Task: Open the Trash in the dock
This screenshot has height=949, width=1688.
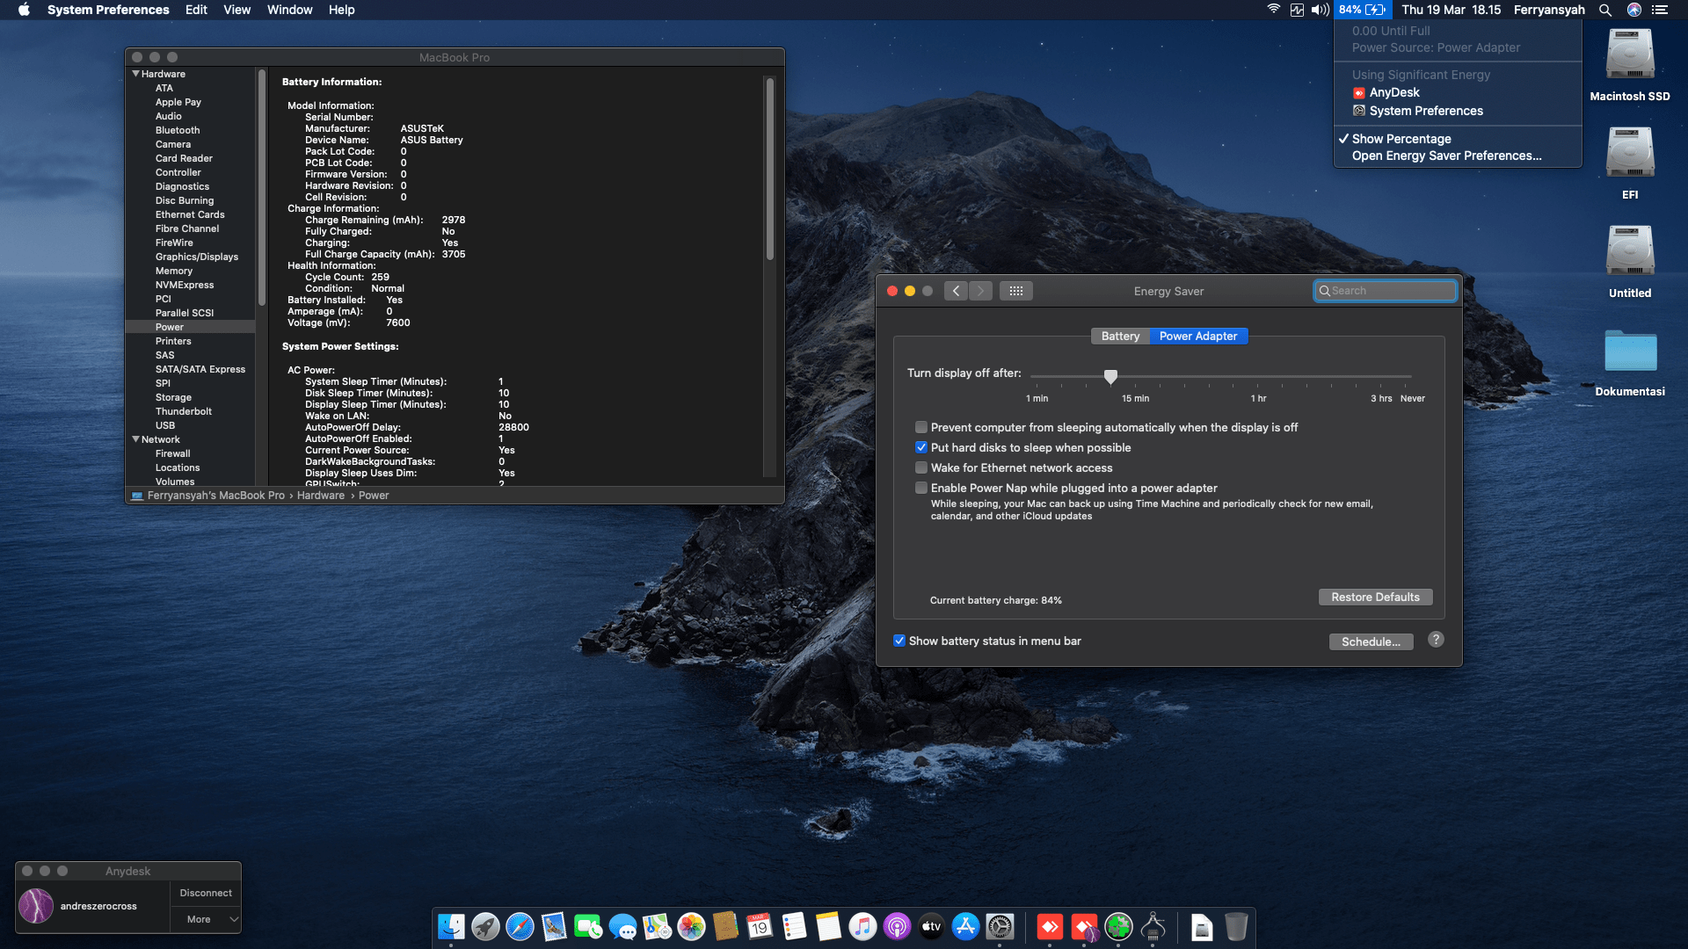Action: (1236, 926)
